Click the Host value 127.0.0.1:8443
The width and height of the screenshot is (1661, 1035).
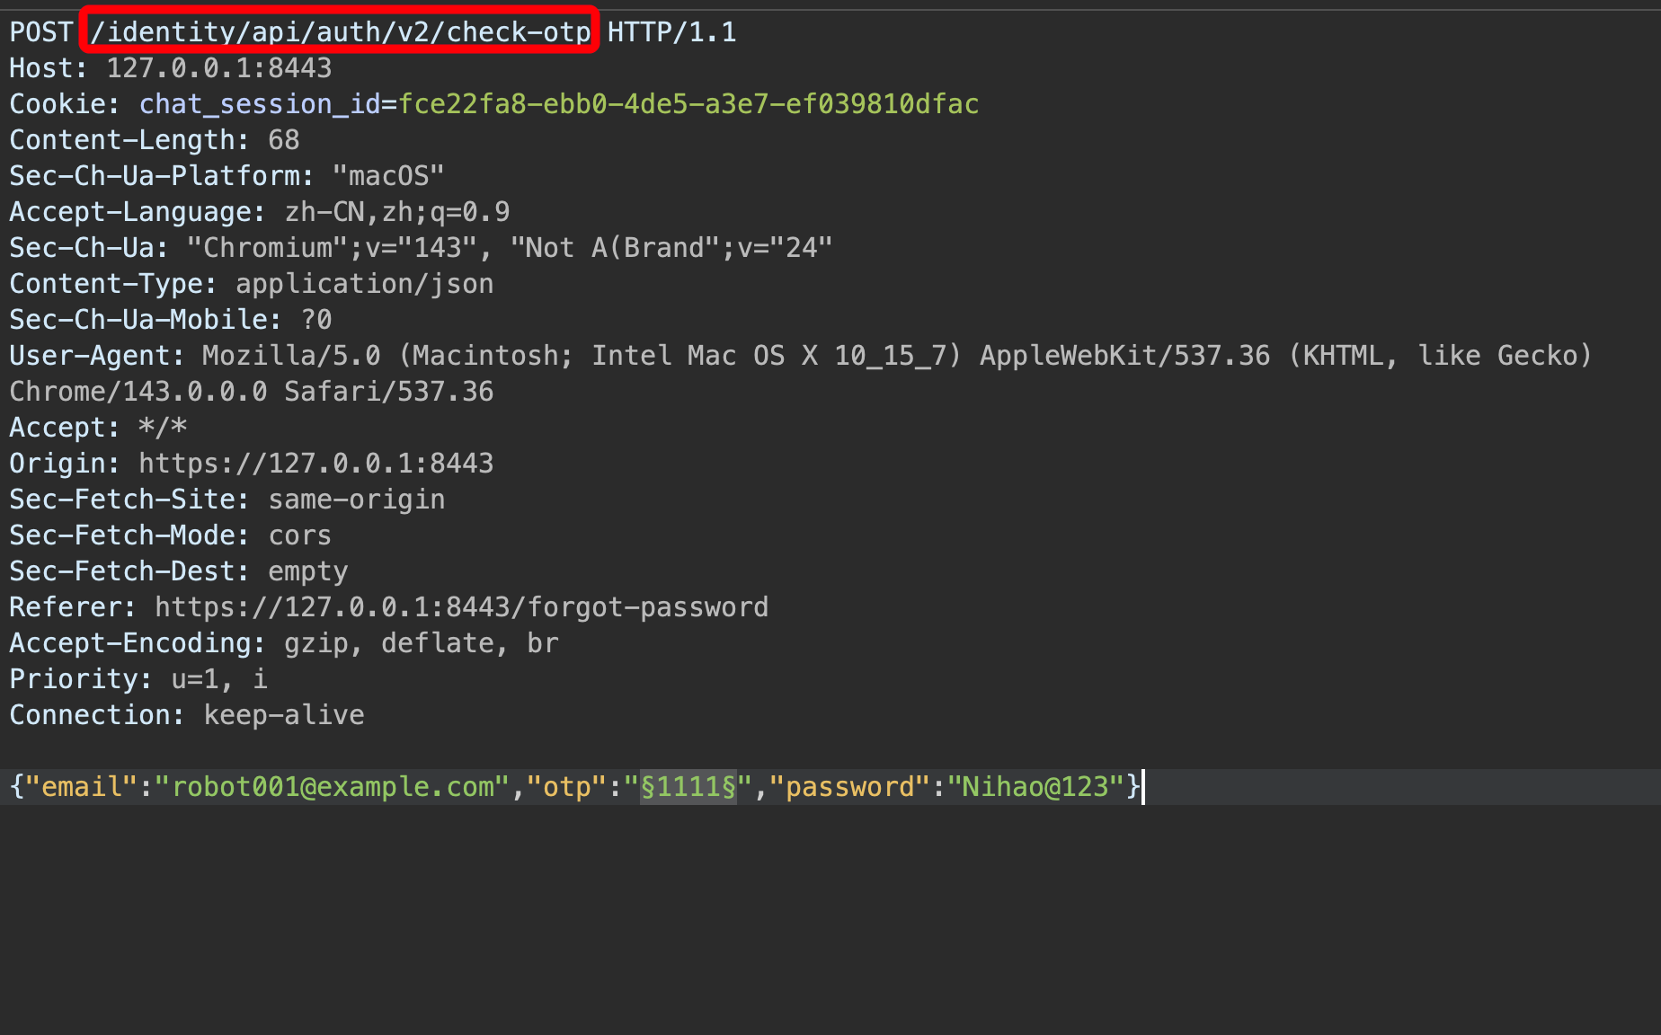218,68
